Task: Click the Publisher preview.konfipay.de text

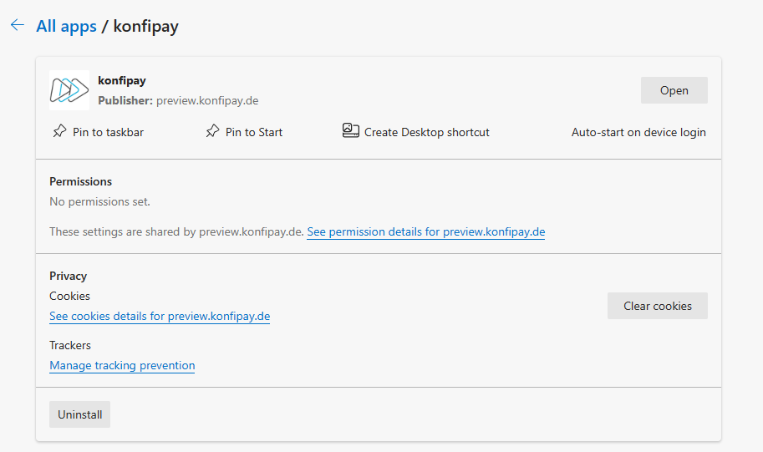Action: coord(178,100)
